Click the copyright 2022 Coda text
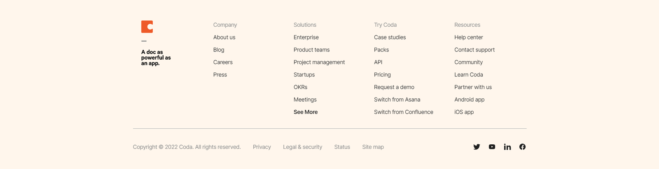This screenshot has height=169, width=659. coord(187,147)
